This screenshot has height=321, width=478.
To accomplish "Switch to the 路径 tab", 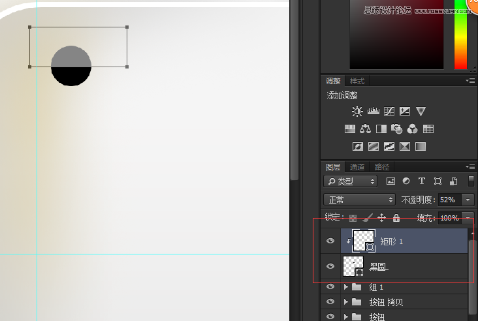I will [381, 167].
